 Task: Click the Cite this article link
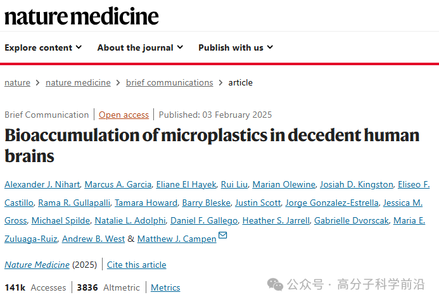click(x=136, y=265)
